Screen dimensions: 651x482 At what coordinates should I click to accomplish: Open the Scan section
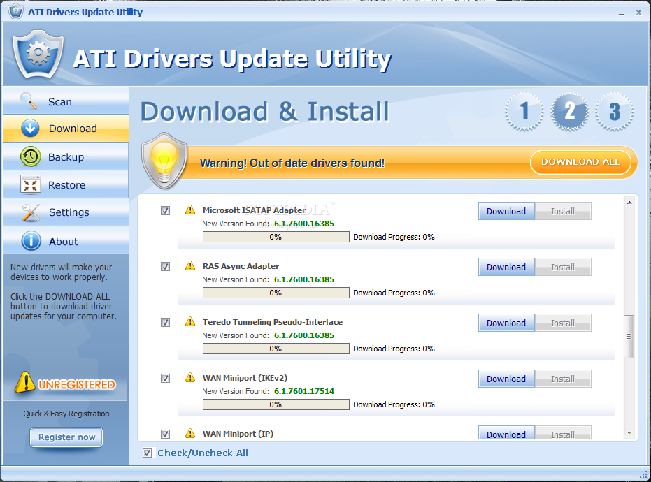coord(66,101)
